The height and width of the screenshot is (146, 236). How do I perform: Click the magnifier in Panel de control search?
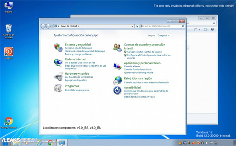point(183,26)
